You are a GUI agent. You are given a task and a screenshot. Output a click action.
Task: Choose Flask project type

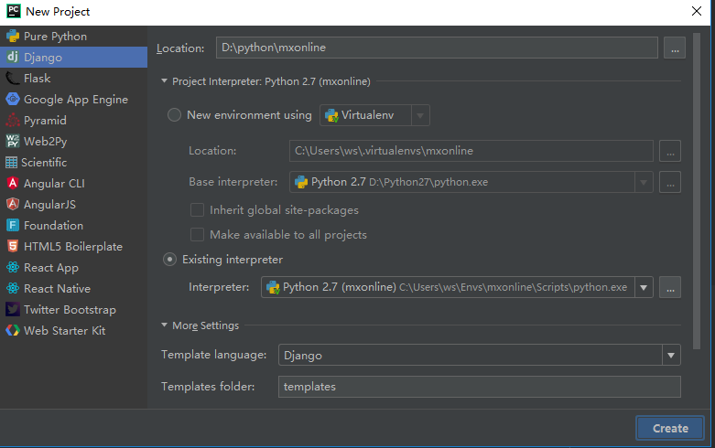73,79
